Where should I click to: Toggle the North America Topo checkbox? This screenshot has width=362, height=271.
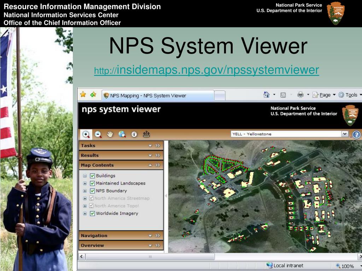pyautogui.click(x=91, y=206)
